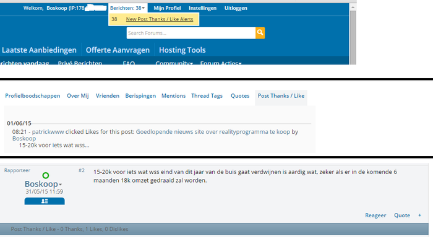Open the blue user card badge under Boskoop
Screen dimensions: 433x239
point(45,201)
